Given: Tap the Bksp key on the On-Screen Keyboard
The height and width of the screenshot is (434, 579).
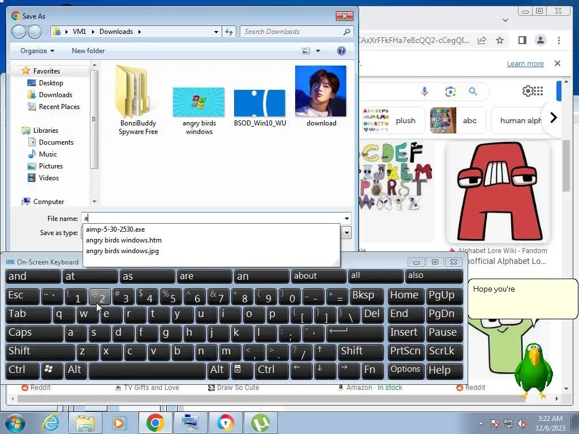Looking at the screenshot, I should (x=366, y=296).
